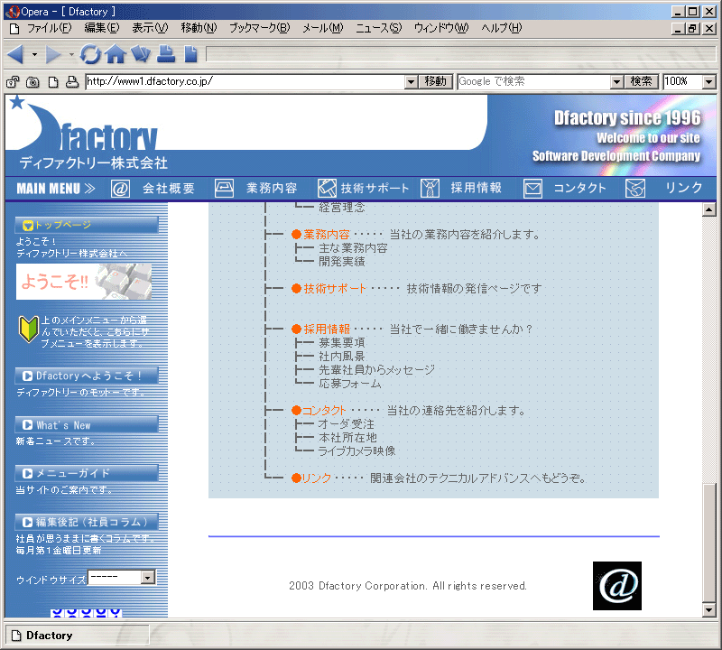This screenshot has width=722, height=650.
Task: Click the 応募フォーム sitemap entry
Action: click(x=350, y=384)
